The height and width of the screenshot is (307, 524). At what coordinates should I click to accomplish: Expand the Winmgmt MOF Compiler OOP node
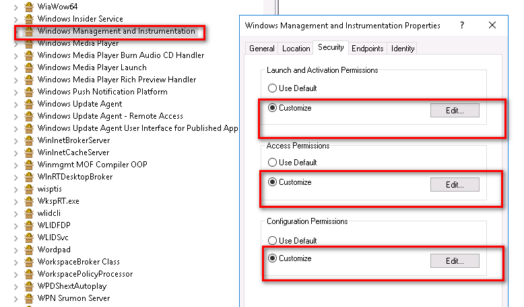click(x=15, y=165)
